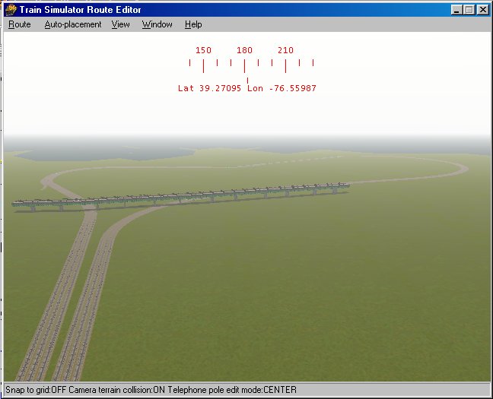Screen dimensions: 493x399
Task: Click the Train Simulator app icon in title bar
Action: (x=11, y=10)
